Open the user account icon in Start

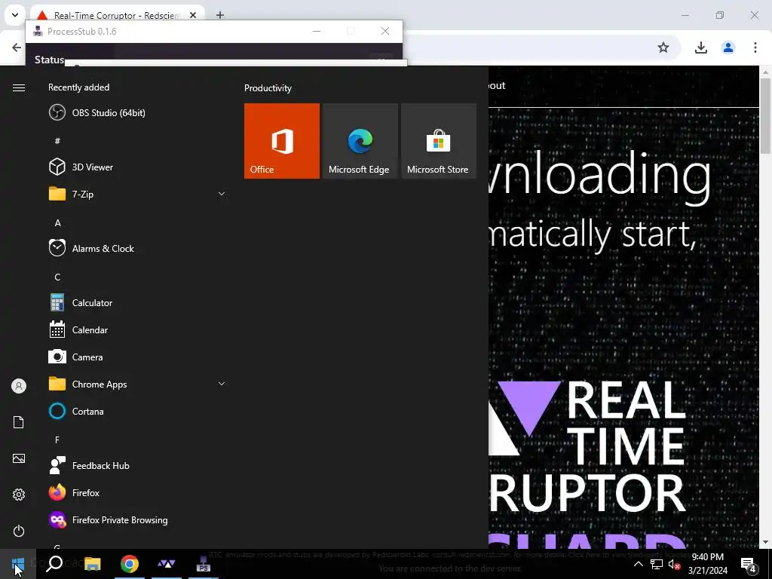[x=19, y=386]
